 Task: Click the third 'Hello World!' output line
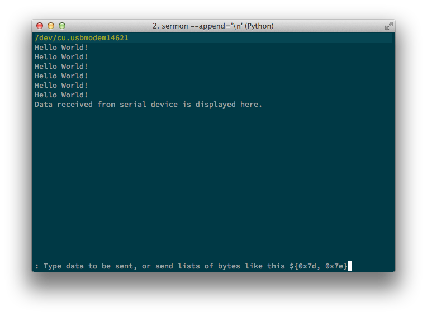(61, 67)
